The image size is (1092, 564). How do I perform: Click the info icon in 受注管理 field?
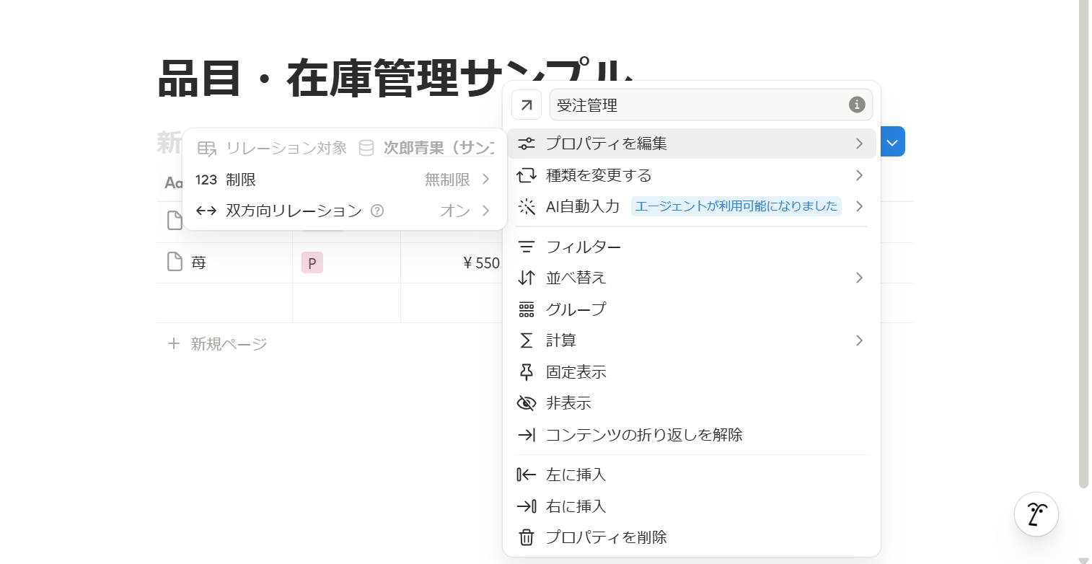point(857,105)
